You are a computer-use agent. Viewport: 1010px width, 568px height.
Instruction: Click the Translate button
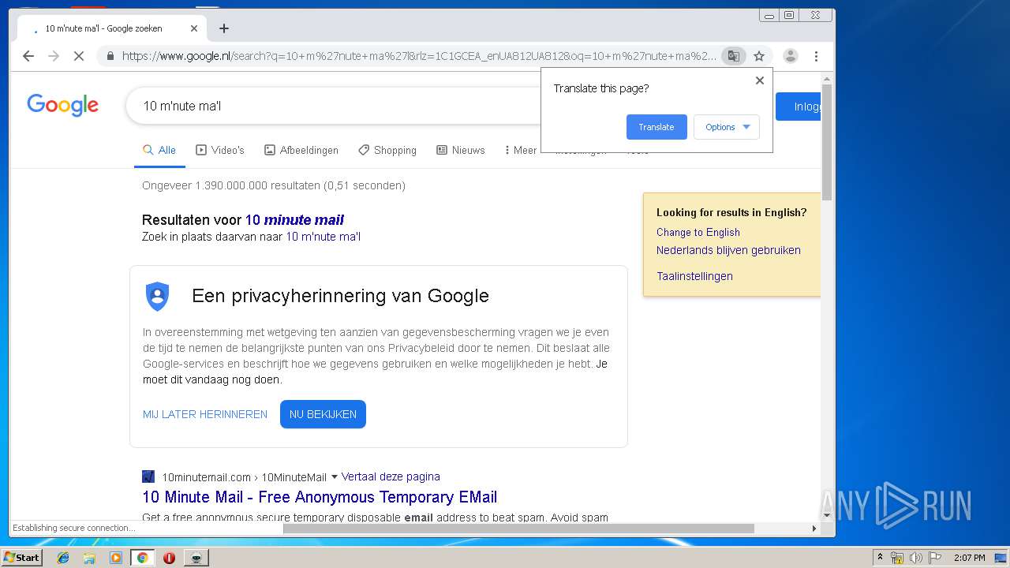pos(656,127)
